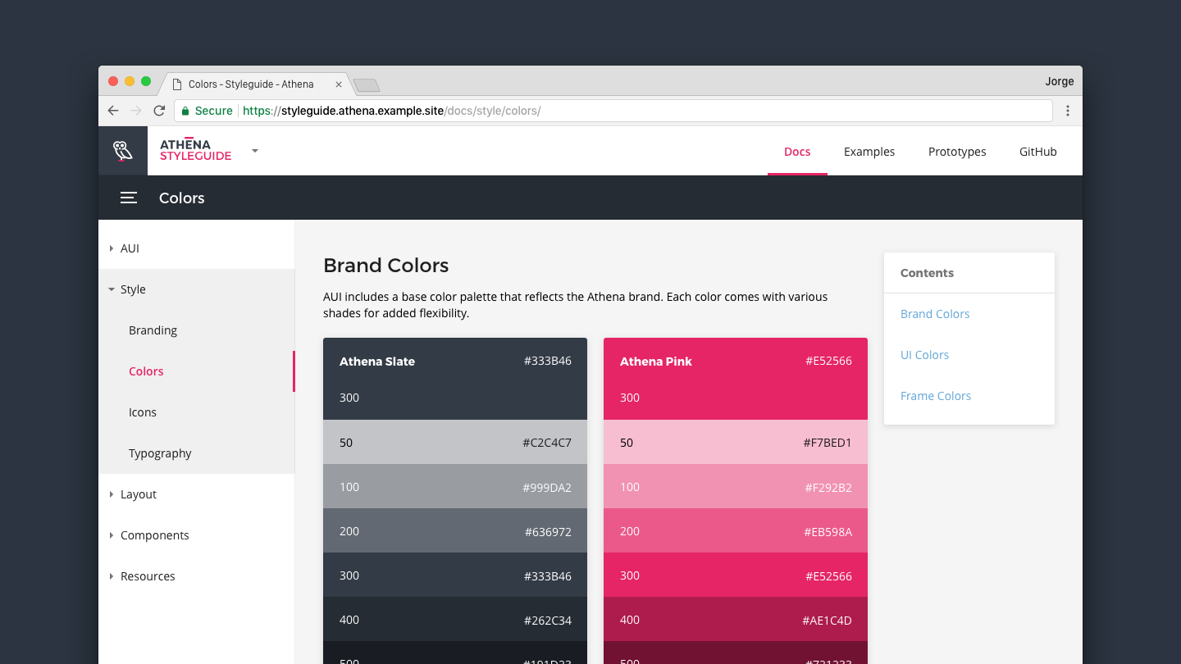This screenshot has width=1181, height=664.
Task: Click the browser back arrow
Action: [113, 111]
